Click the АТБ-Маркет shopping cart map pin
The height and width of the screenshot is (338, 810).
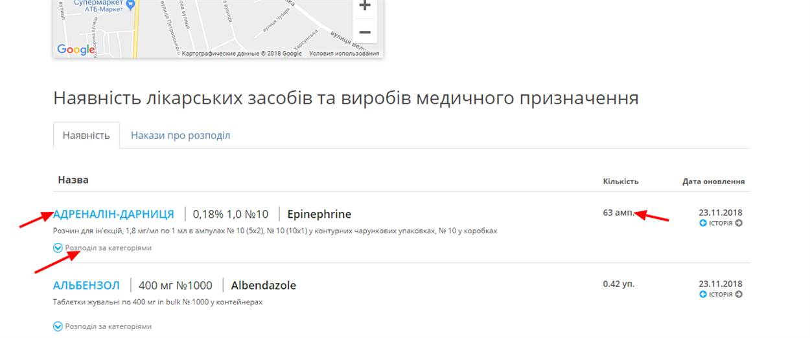[131, 5]
